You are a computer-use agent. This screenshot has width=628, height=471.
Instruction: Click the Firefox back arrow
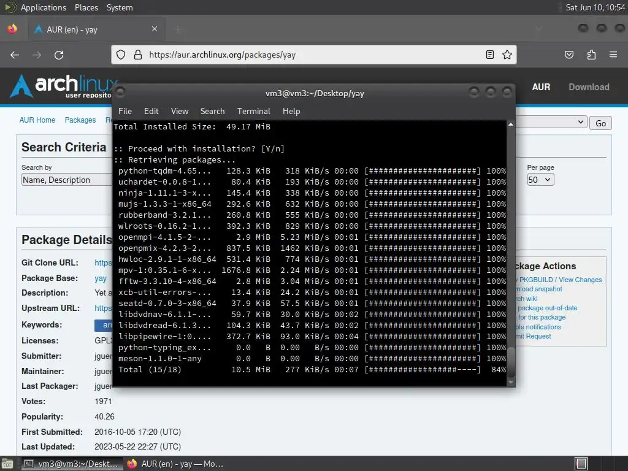point(15,55)
